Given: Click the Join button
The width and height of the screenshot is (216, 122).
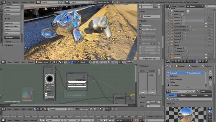Looking at the screenshot, I should (12, 34).
